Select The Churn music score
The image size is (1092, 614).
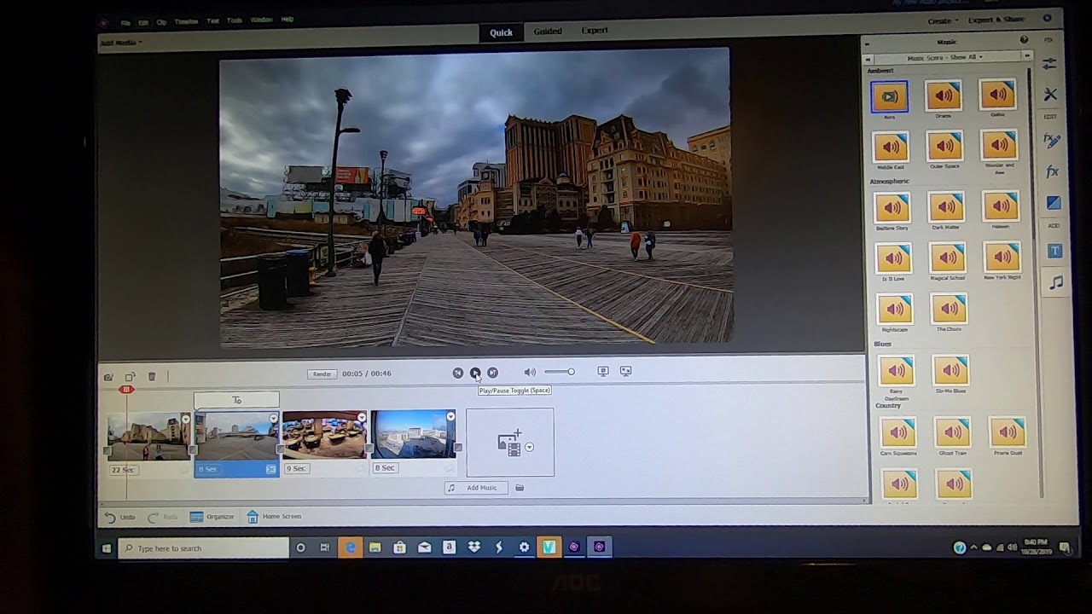coord(949,309)
